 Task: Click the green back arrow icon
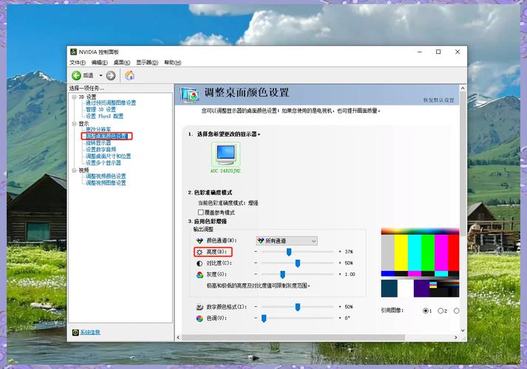pos(76,75)
